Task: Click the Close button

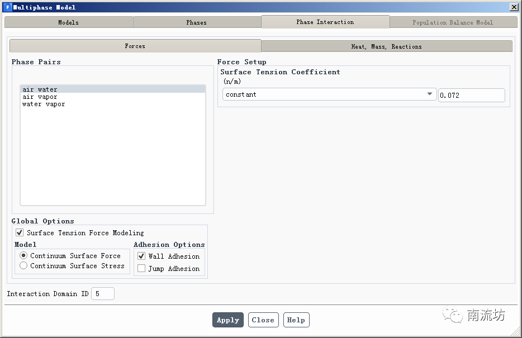Action: pos(263,320)
